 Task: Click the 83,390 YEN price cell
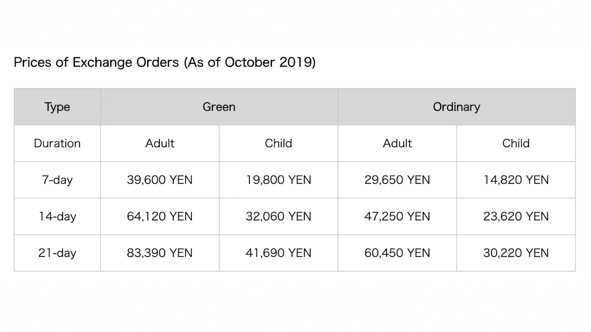click(160, 253)
